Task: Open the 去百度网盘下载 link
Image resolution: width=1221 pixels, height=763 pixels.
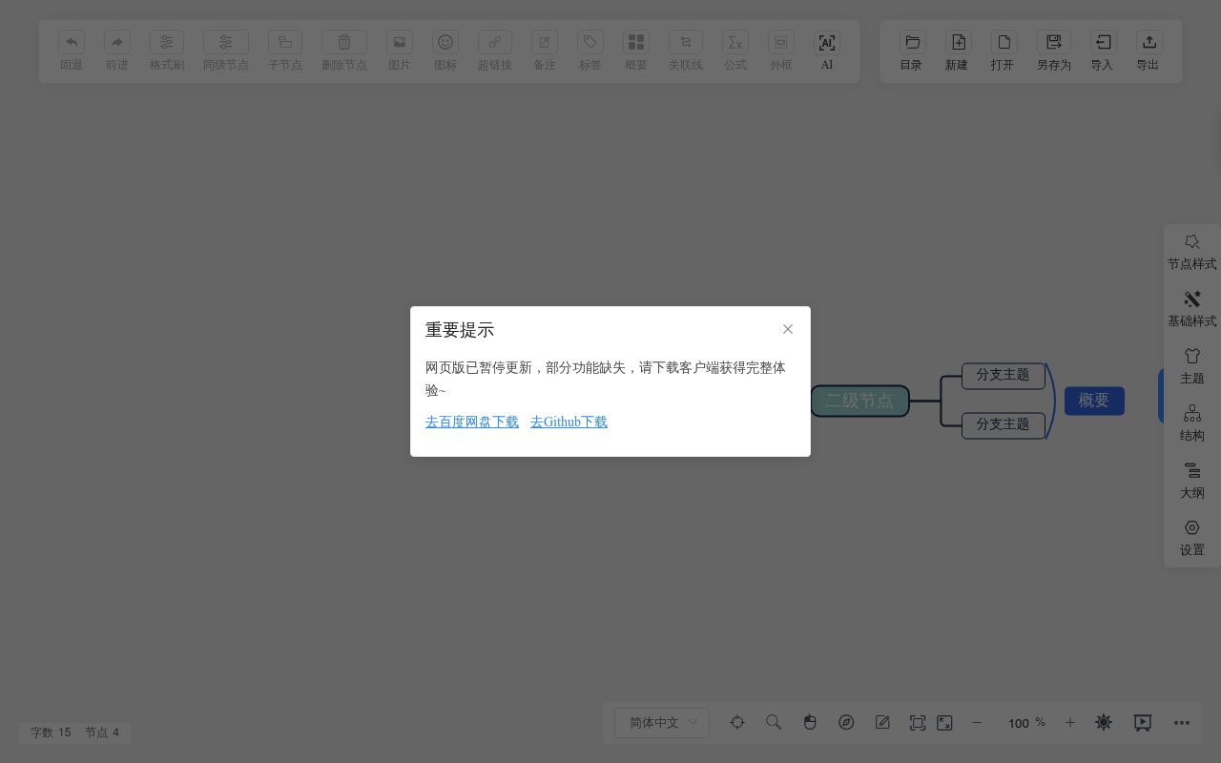Action: 472,422
